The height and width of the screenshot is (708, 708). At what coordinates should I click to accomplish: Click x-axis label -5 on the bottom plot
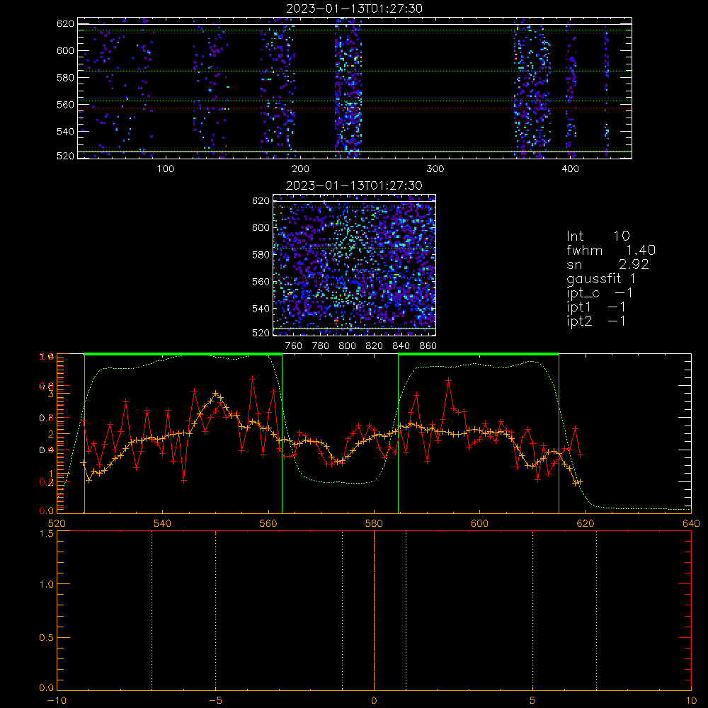click(216, 701)
